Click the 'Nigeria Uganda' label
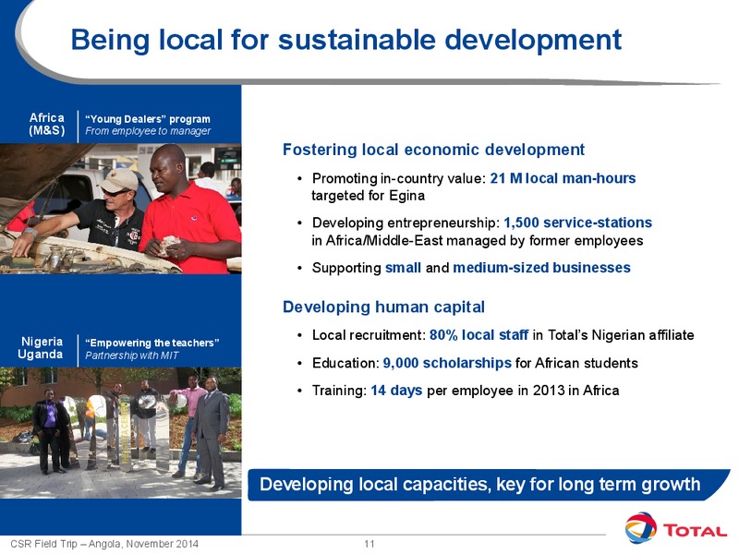This screenshot has width=739, height=554. coord(41,348)
